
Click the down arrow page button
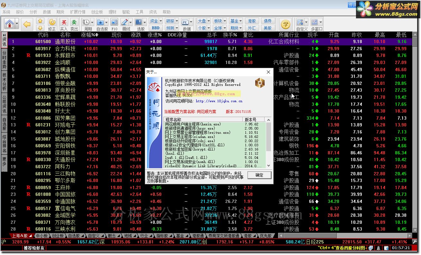point(40,27)
